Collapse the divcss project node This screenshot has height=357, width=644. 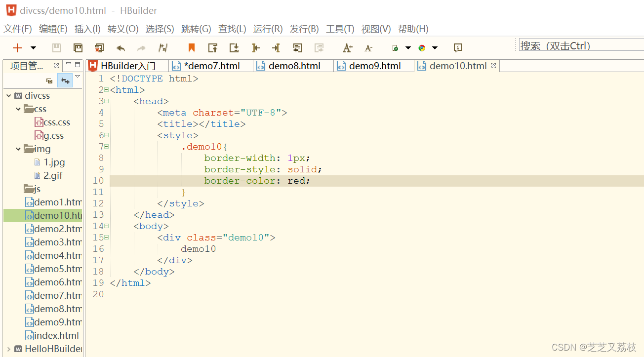point(9,96)
